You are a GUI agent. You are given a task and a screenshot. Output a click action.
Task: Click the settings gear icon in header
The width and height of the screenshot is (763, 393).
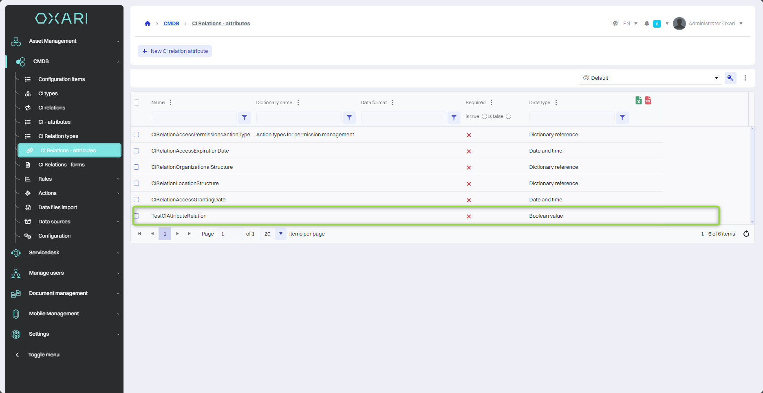[x=615, y=24]
